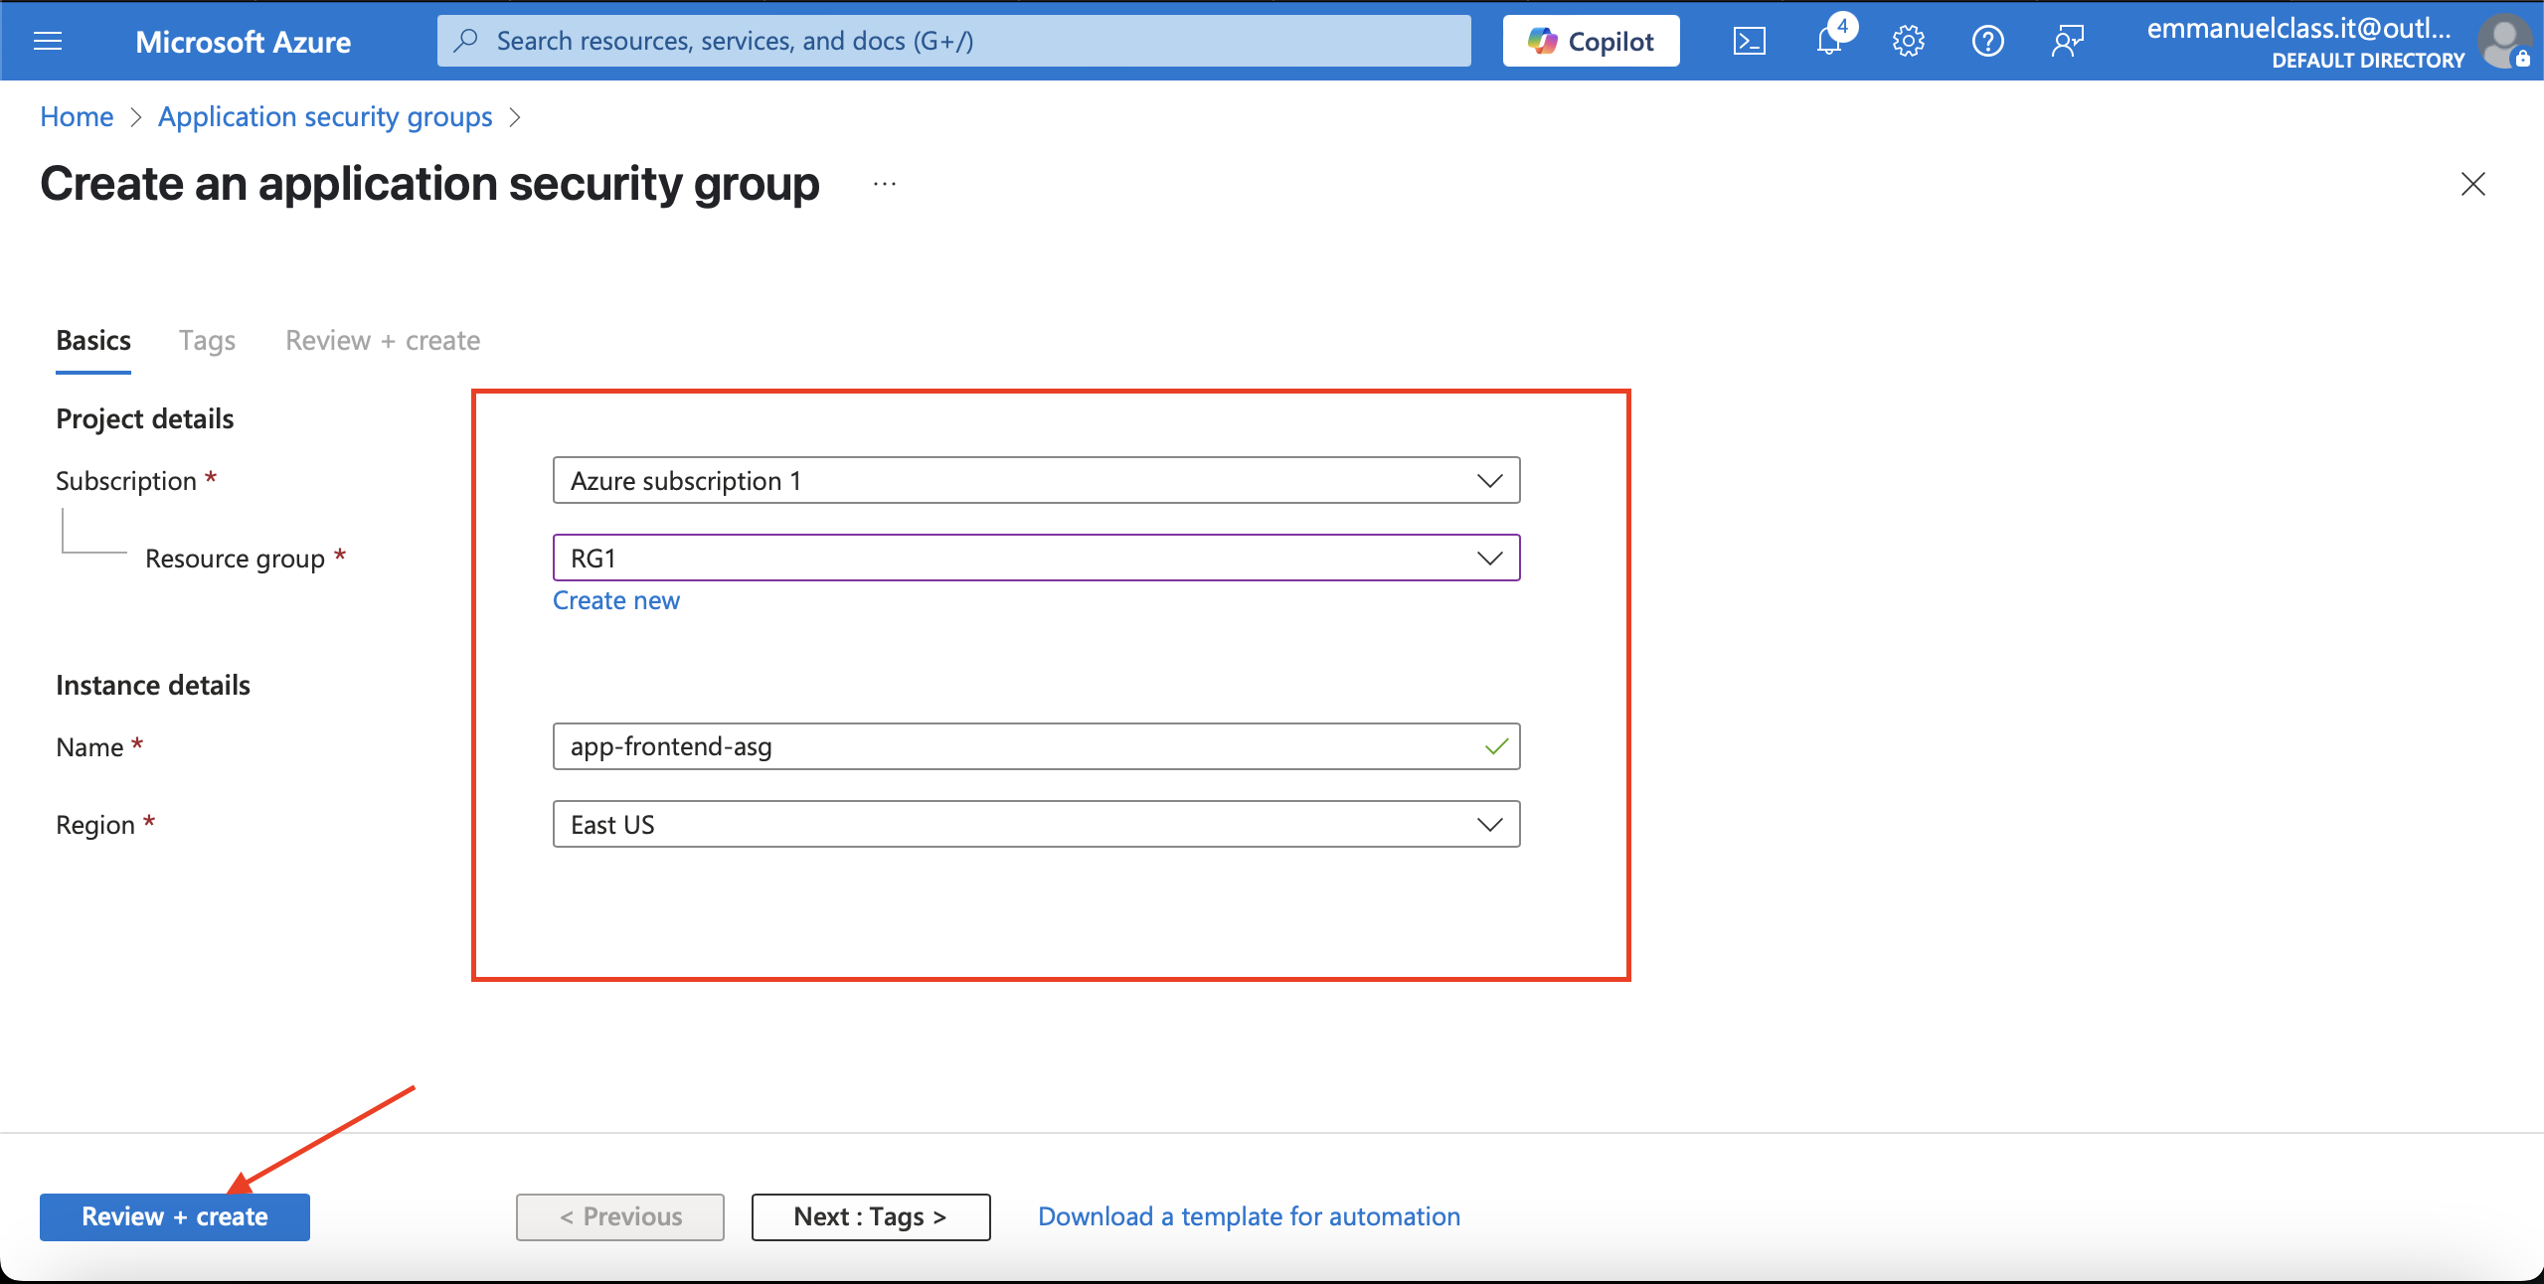The width and height of the screenshot is (2544, 1284).
Task: Open the feedback icon
Action: pyautogui.click(x=2068, y=41)
